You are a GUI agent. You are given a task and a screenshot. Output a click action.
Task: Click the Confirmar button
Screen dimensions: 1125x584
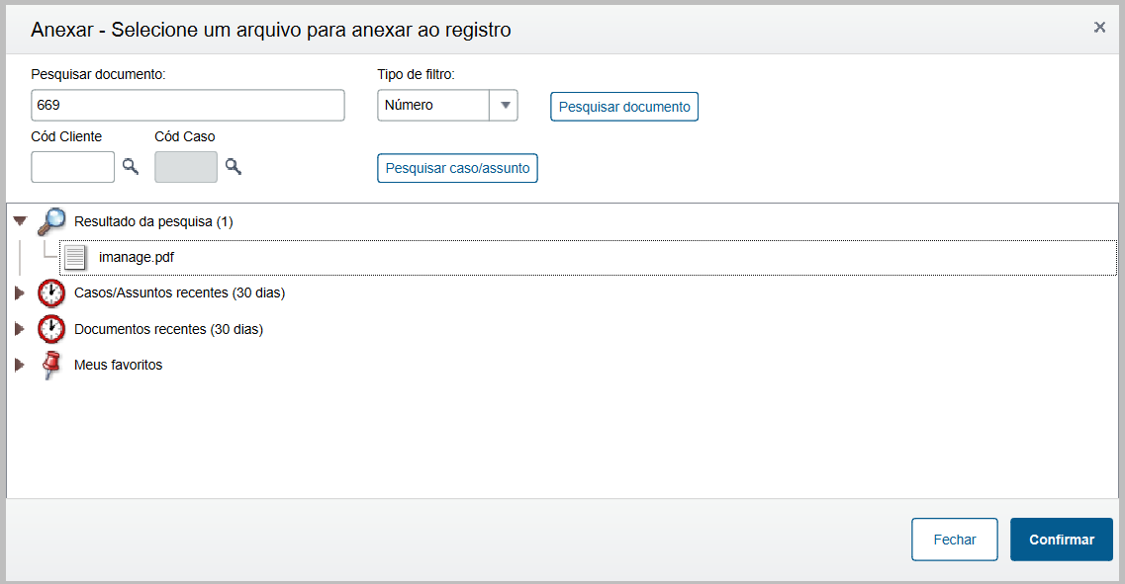pos(1061,540)
